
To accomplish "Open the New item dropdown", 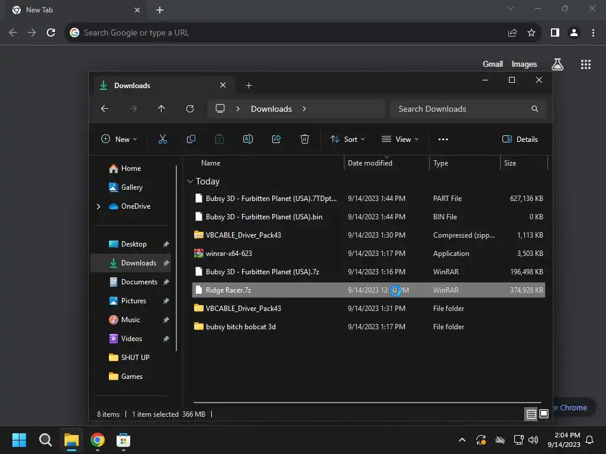I will tap(119, 140).
